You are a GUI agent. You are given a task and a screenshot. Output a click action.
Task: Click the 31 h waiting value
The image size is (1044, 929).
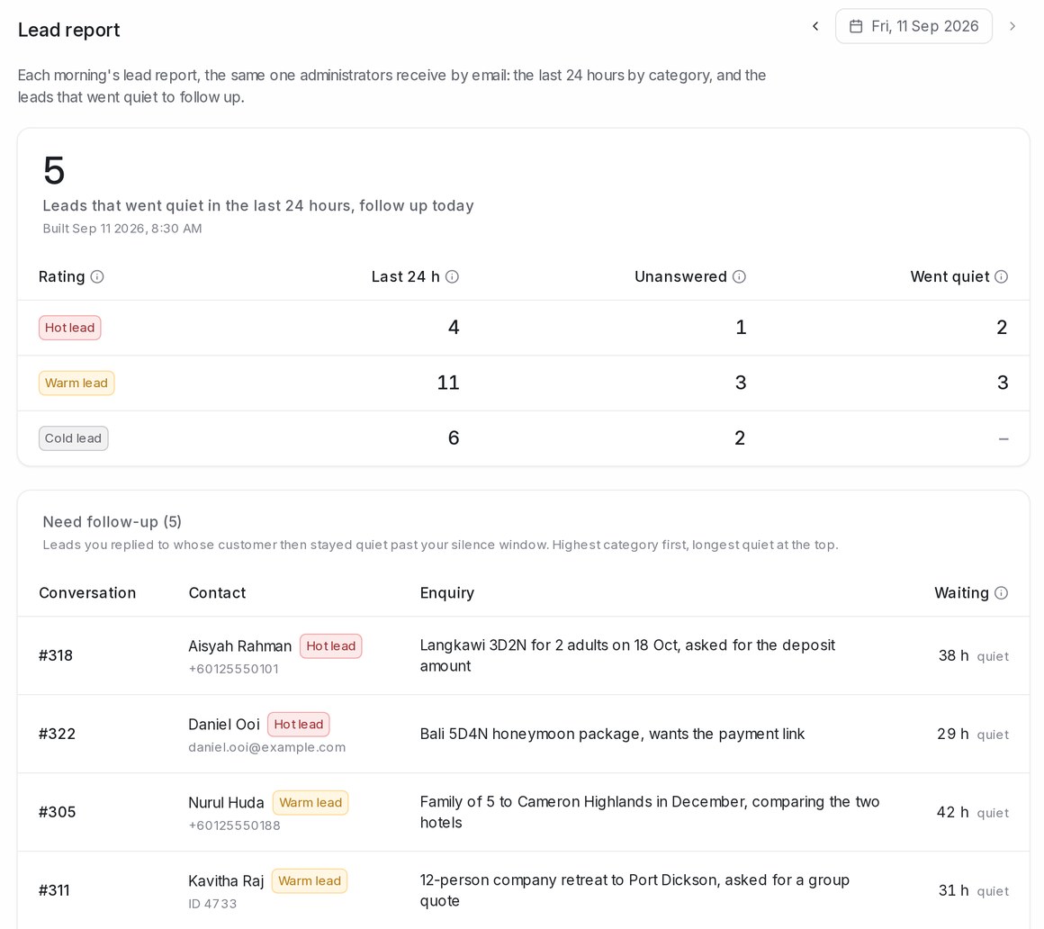click(x=953, y=890)
